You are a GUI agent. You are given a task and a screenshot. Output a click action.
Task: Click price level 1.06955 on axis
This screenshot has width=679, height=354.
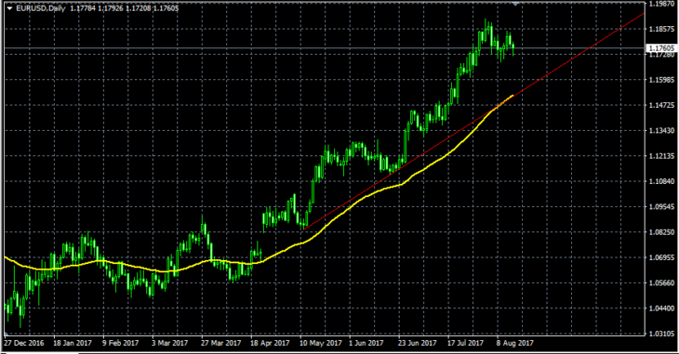coord(661,257)
